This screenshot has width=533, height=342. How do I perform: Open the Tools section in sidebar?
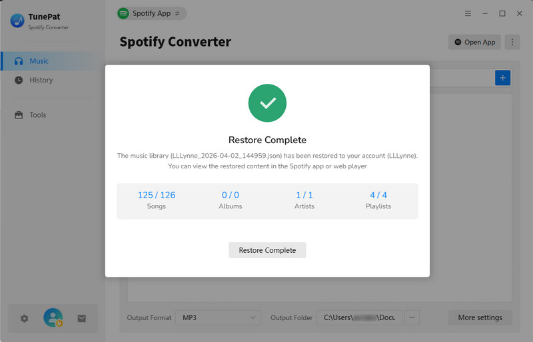click(x=37, y=115)
